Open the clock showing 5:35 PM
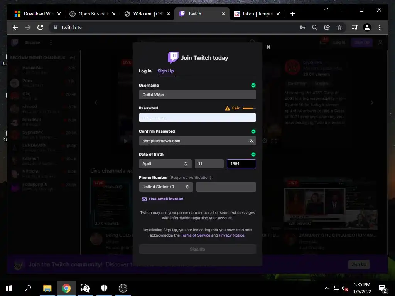 click(x=362, y=288)
